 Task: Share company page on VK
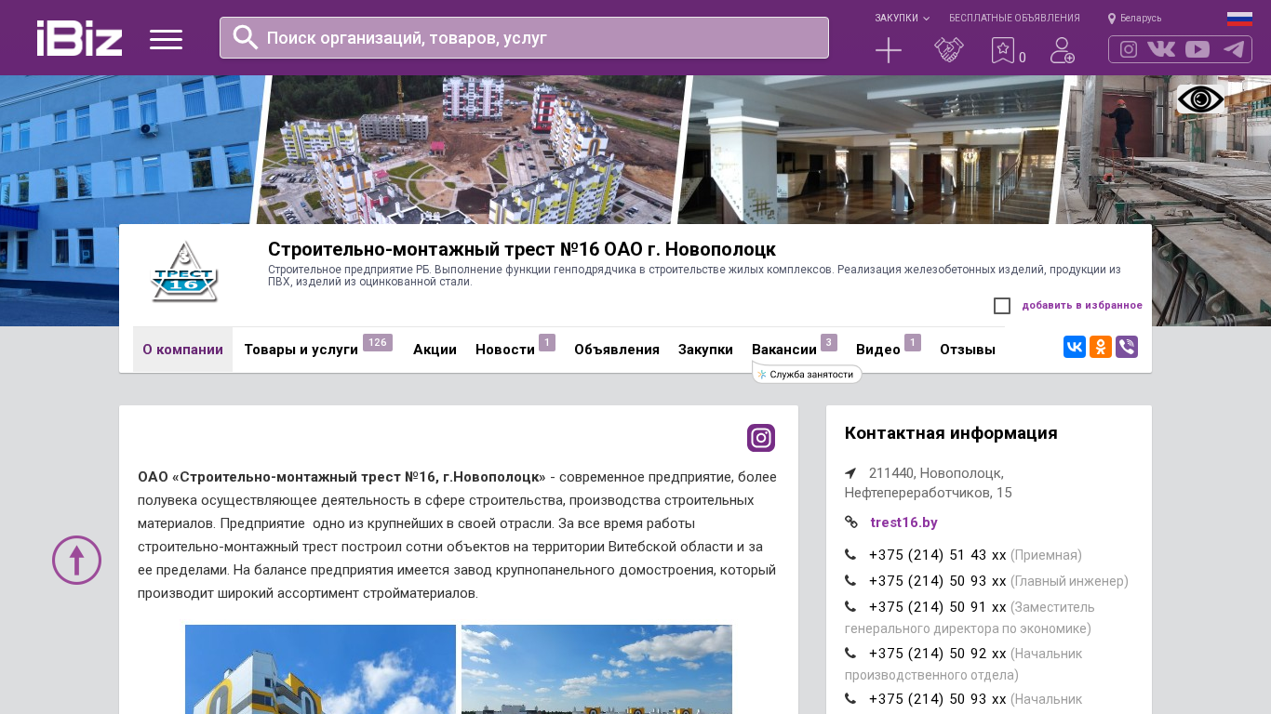(1075, 347)
